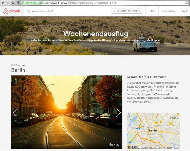Click the magnifier search icon

tap(28, 11)
